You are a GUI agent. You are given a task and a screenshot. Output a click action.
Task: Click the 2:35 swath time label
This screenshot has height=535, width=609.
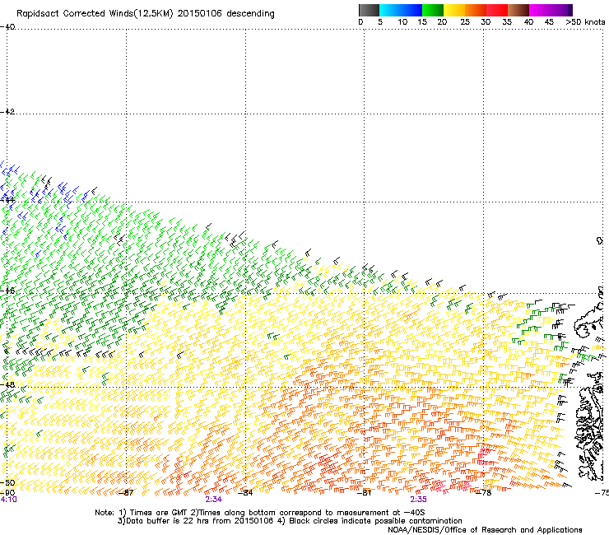point(418,500)
